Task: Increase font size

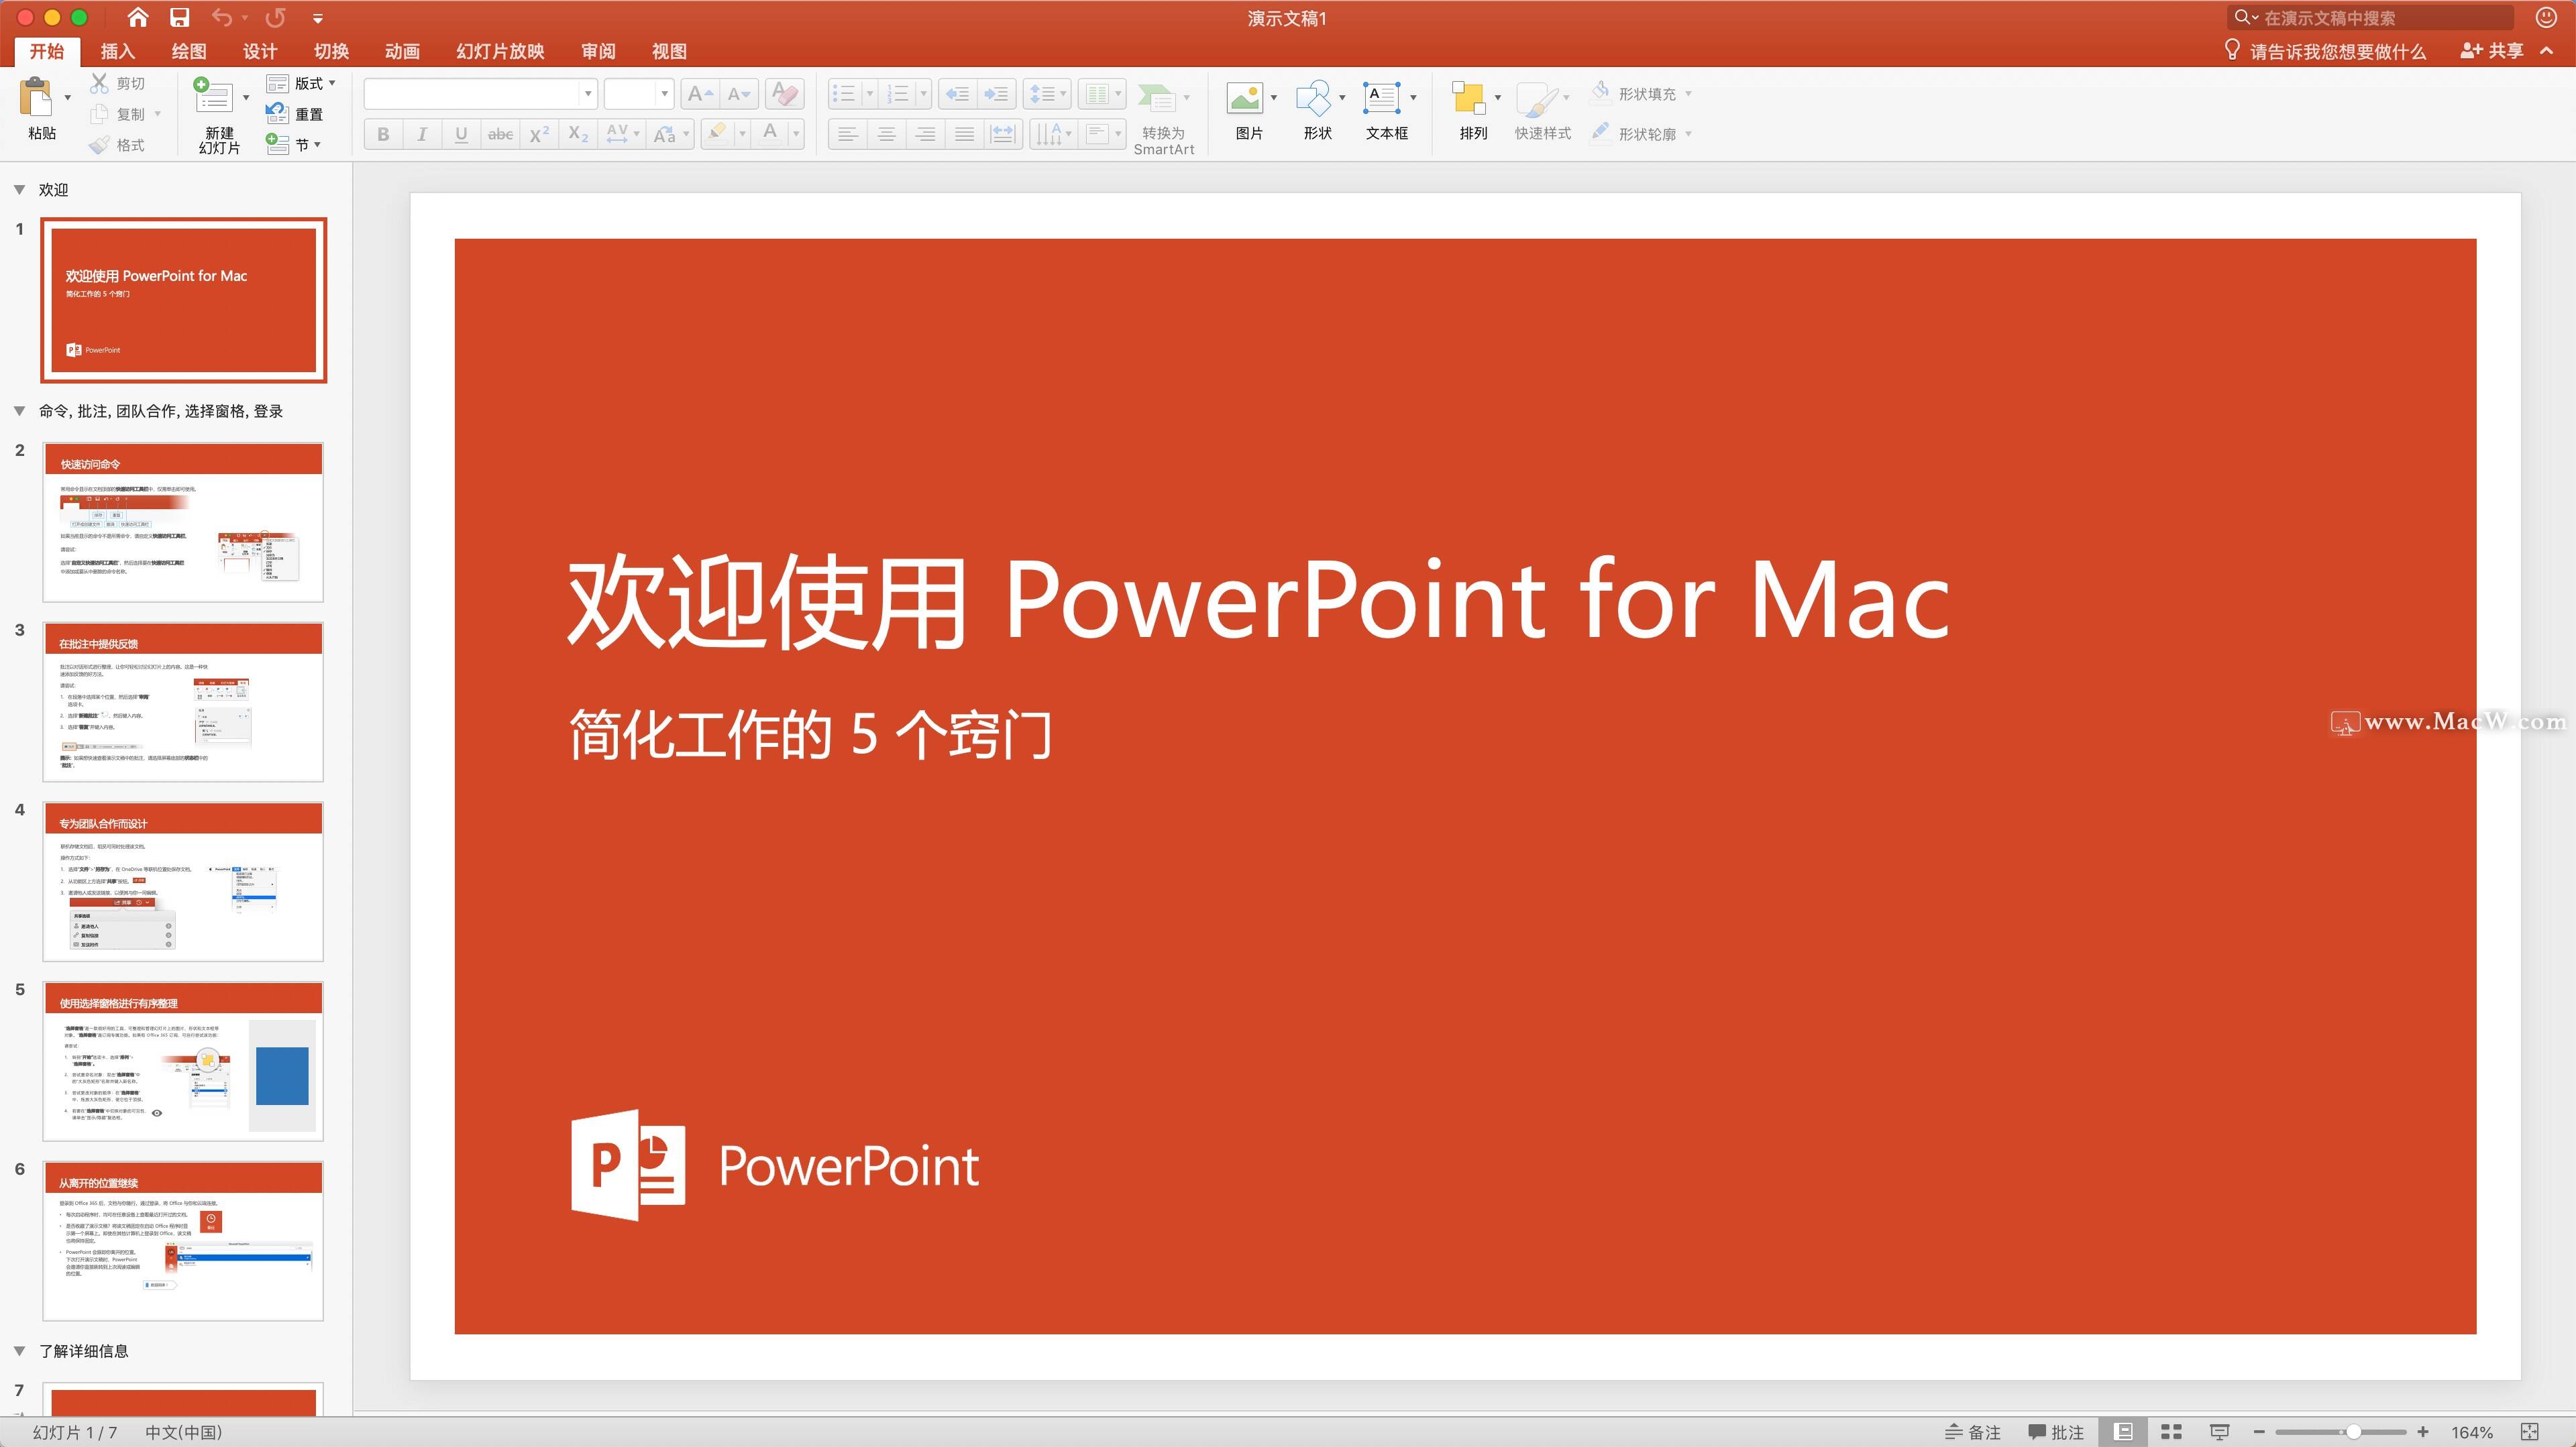Action: 700,94
